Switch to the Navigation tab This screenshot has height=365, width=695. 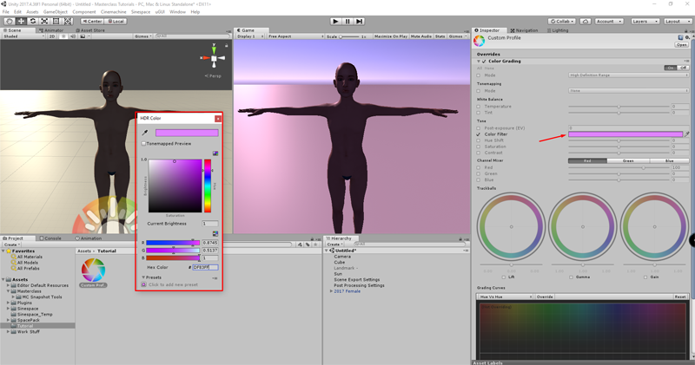pyautogui.click(x=524, y=30)
